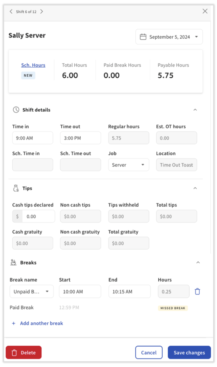Switch to the Sch. Hours view
The image size is (217, 367).
(x=33, y=65)
